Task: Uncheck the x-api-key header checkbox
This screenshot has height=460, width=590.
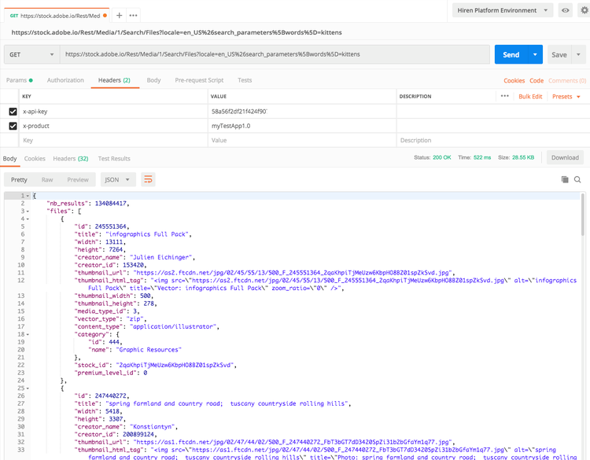Action: click(x=13, y=111)
